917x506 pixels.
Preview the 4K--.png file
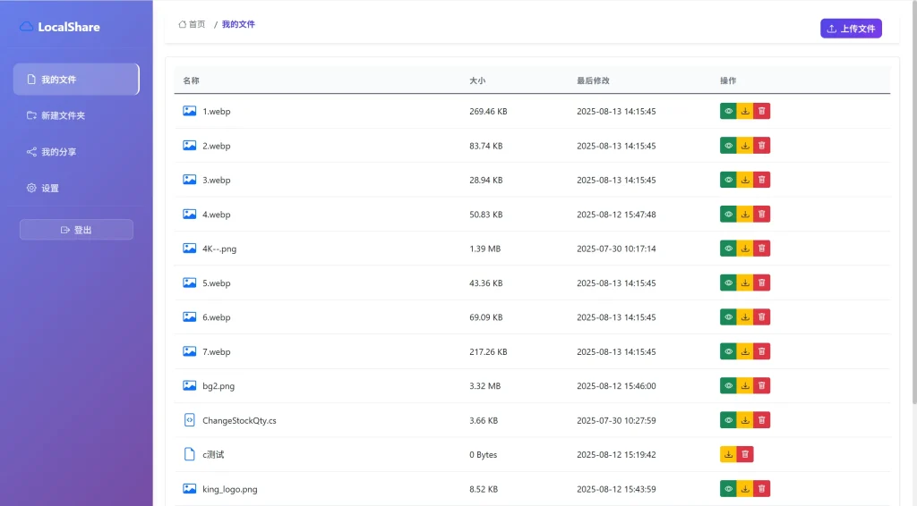tap(728, 248)
